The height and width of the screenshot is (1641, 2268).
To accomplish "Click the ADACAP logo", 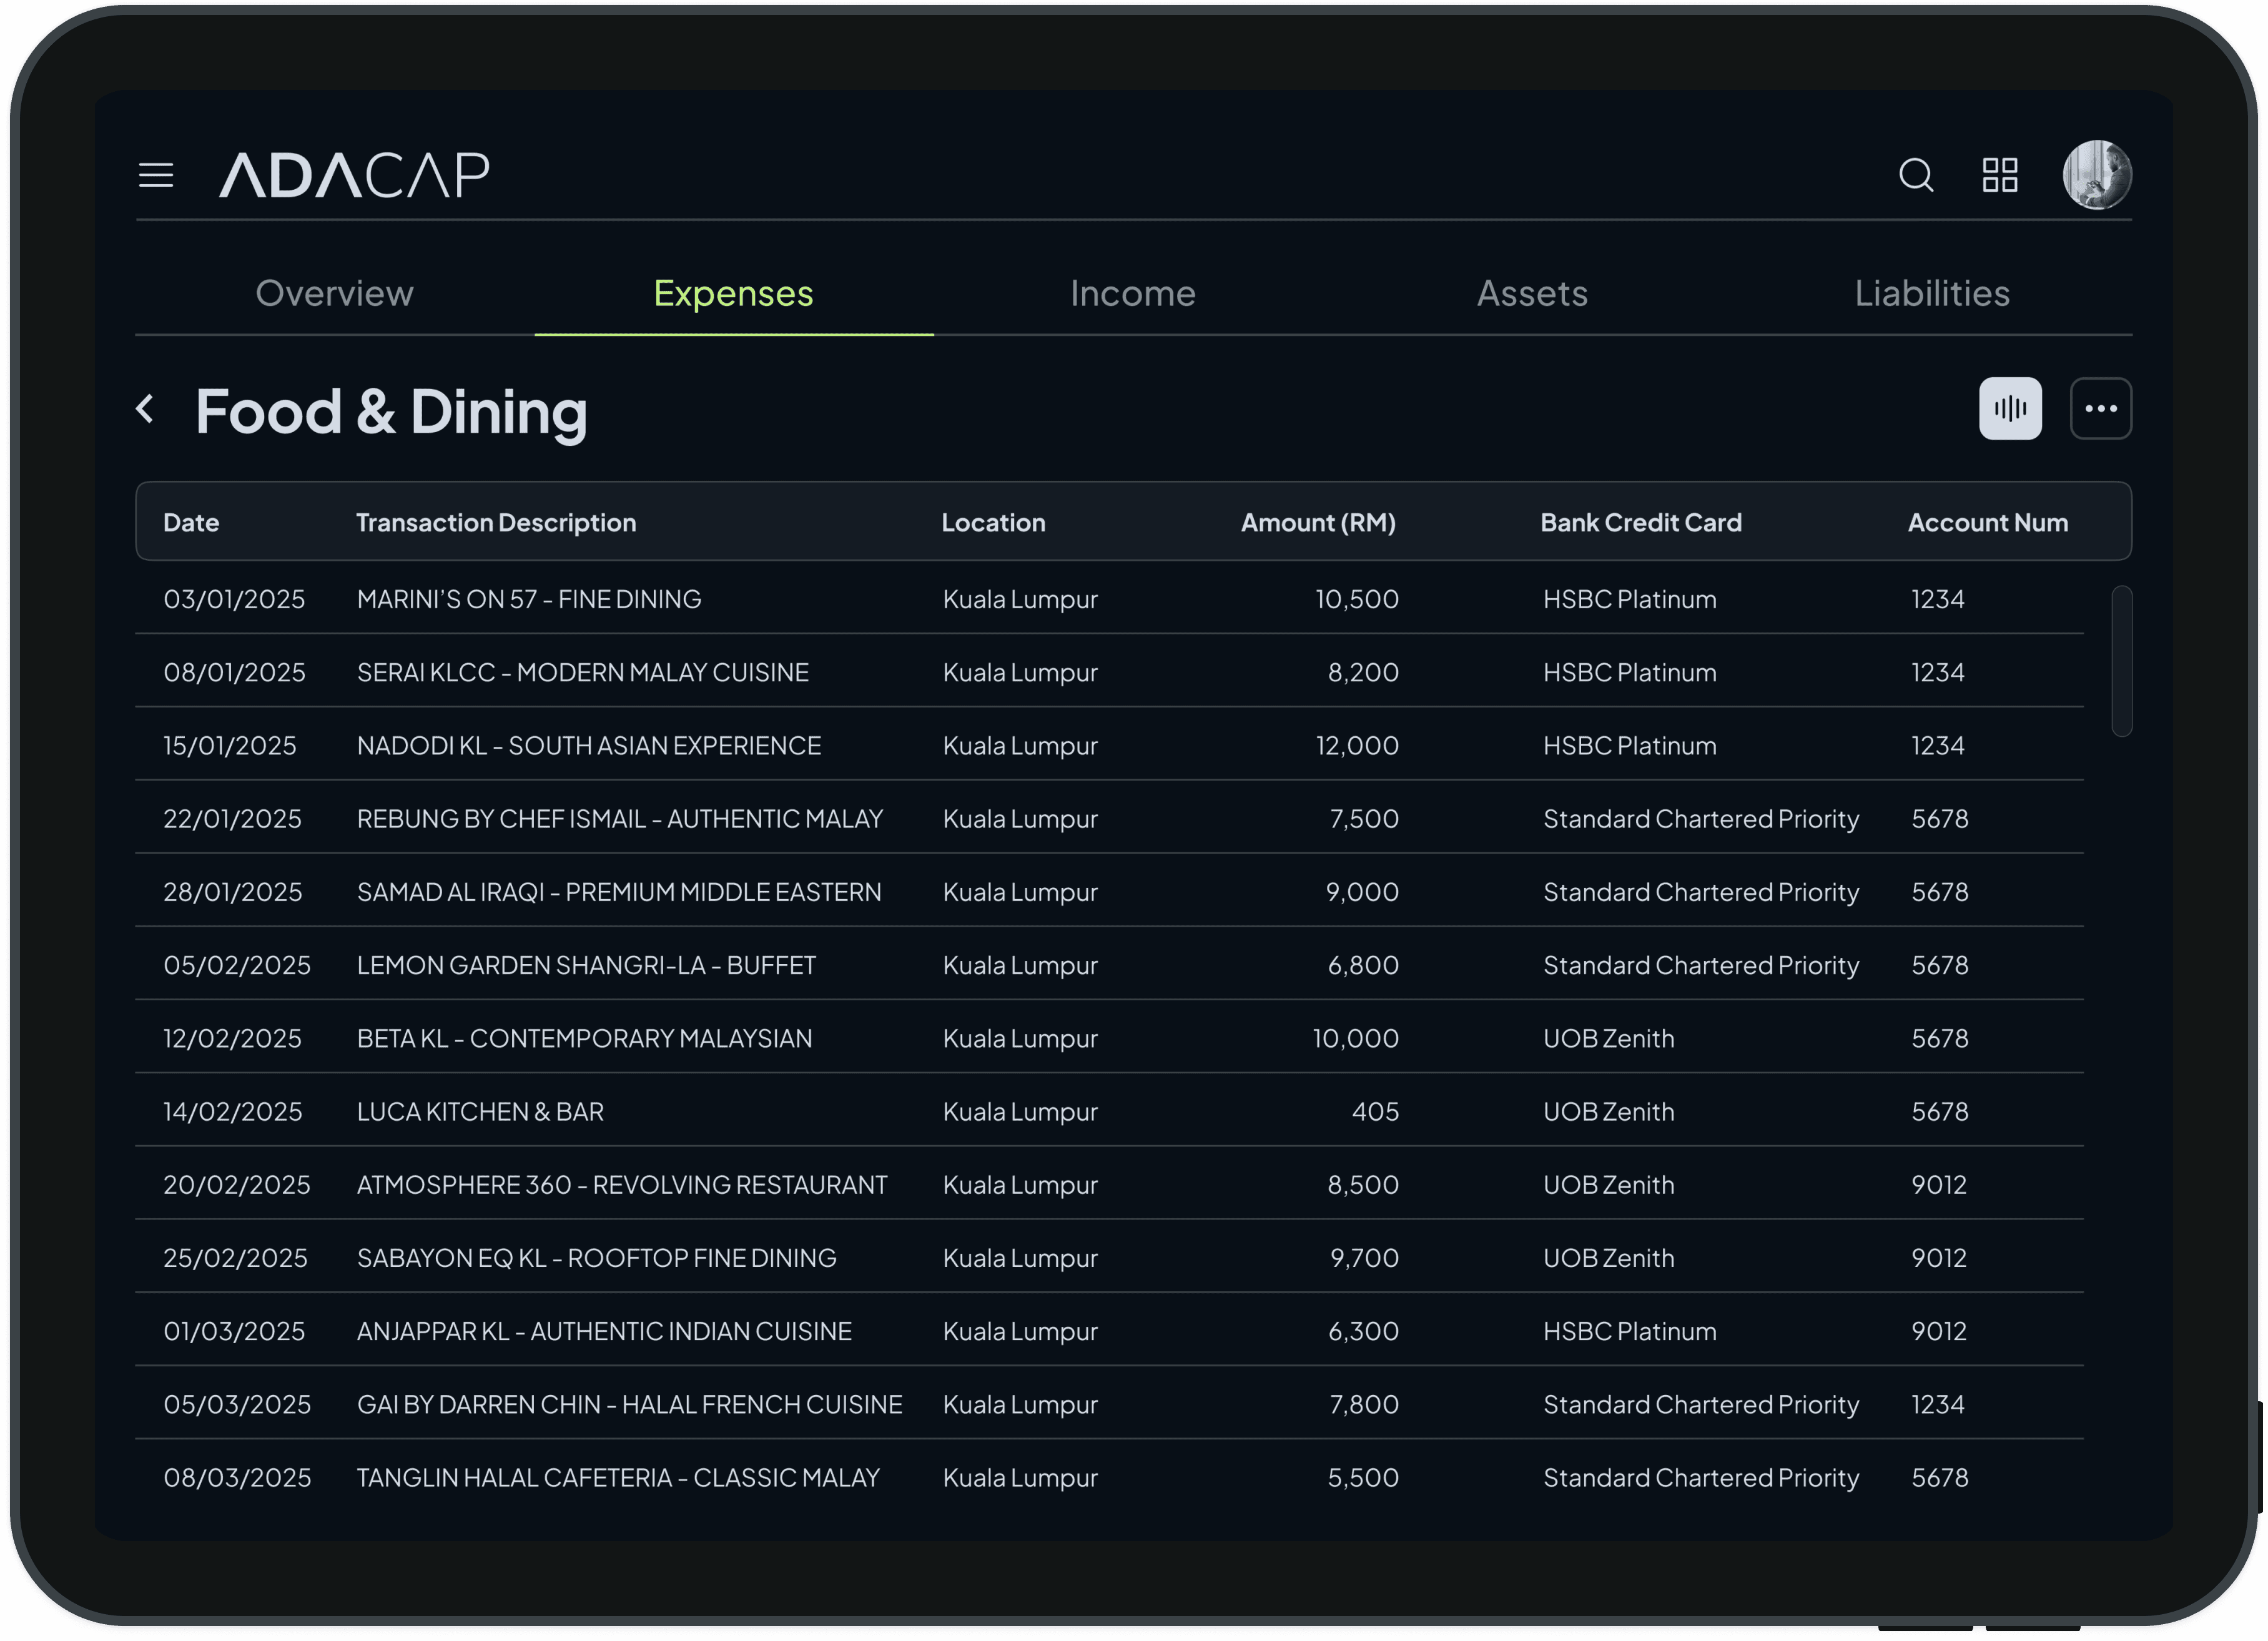I will (x=355, y=175).
